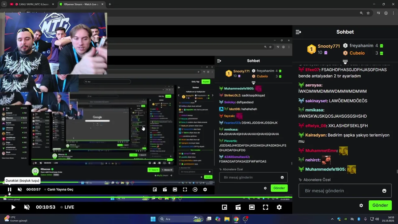Select eftelya_08 username in chat
This screenshot has width=398, height=224.
point(316,126)
